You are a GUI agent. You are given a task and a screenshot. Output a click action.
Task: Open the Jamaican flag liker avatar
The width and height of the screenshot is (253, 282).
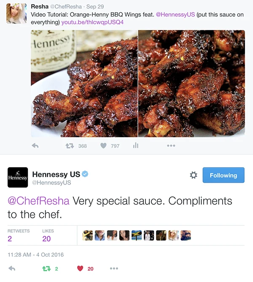tap(136, 236)
